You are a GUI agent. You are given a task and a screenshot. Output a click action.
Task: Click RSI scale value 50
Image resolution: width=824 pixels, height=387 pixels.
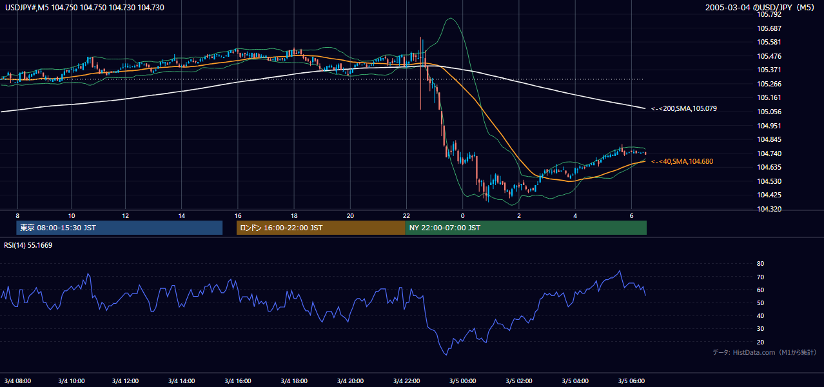pos(760,303)
